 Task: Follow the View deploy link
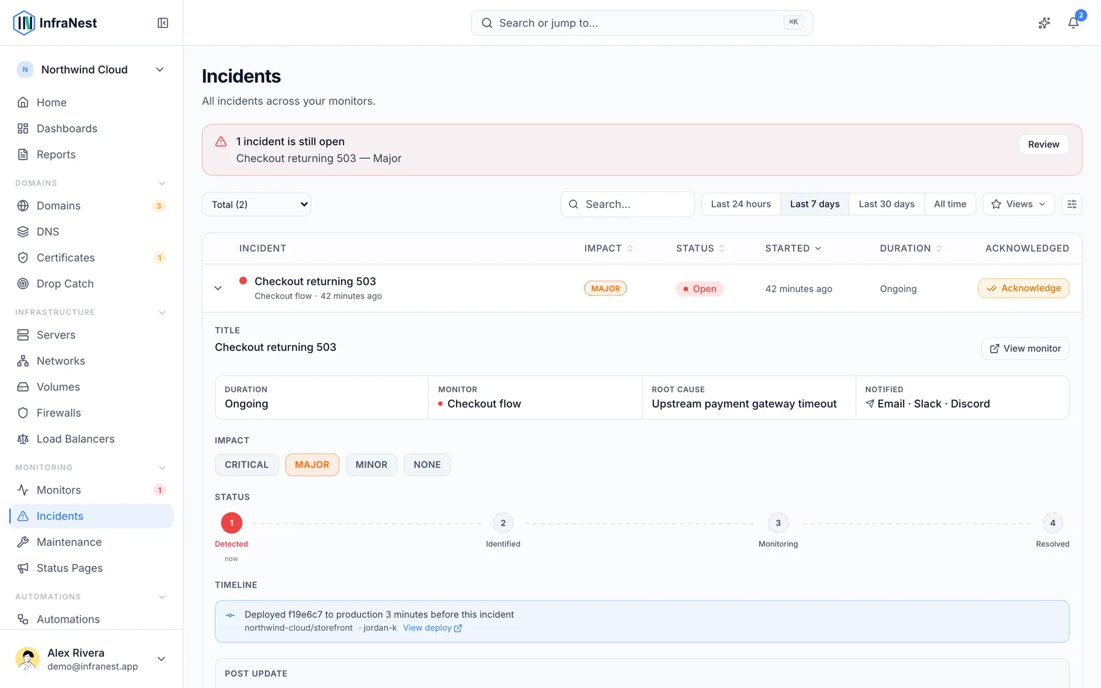click(432, 628)
